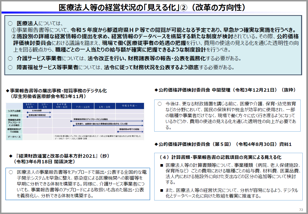308x214 pixels.
Task: Click the bold text 介護サービス事業者
Action: coord(39,59)
